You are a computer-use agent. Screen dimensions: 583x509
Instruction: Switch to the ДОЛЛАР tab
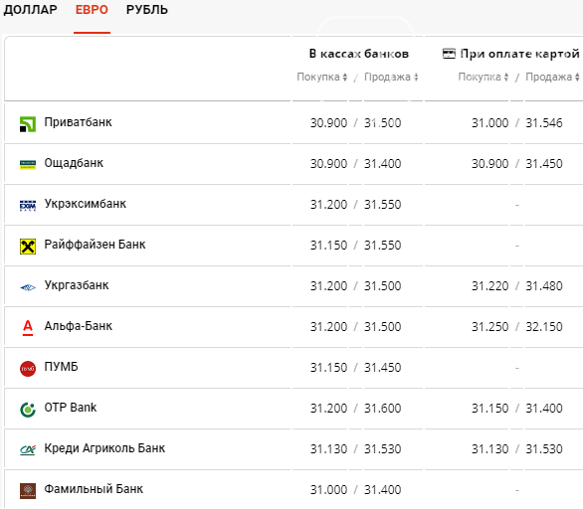(x=30, y=10)
